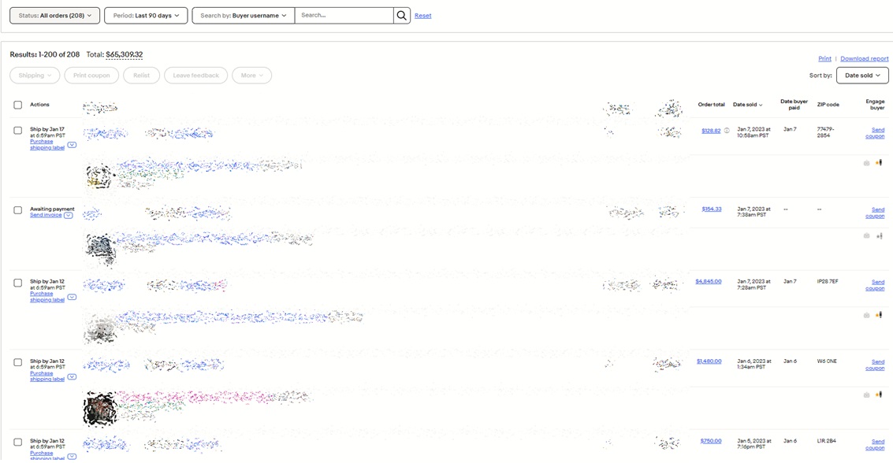Sort by the Date sold column header
Image resolution: width=893 pixels, height=463 pixels.
(x=747, y=105)
